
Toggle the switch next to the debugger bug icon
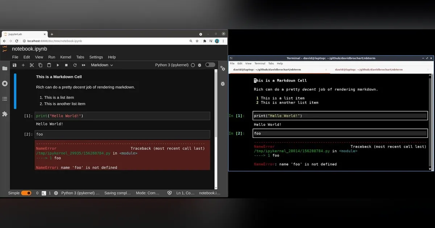point(210,65)
